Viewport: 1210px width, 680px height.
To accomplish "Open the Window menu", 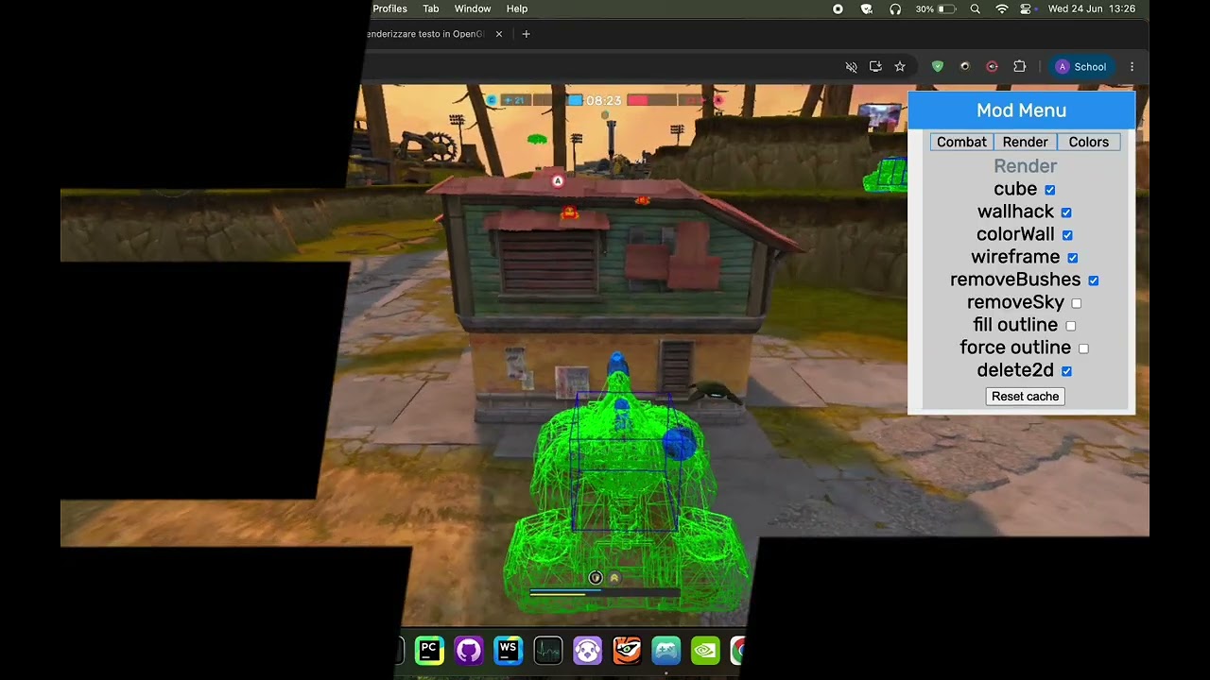I will pyautogui.click(x=473, y=8).
